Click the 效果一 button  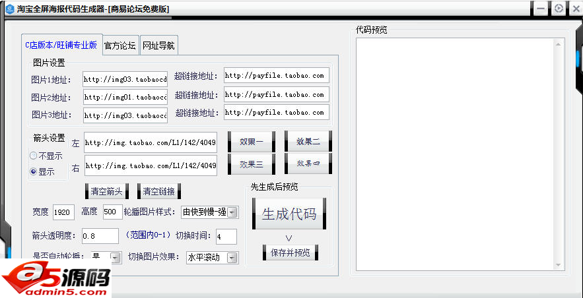tap(252, 141)
